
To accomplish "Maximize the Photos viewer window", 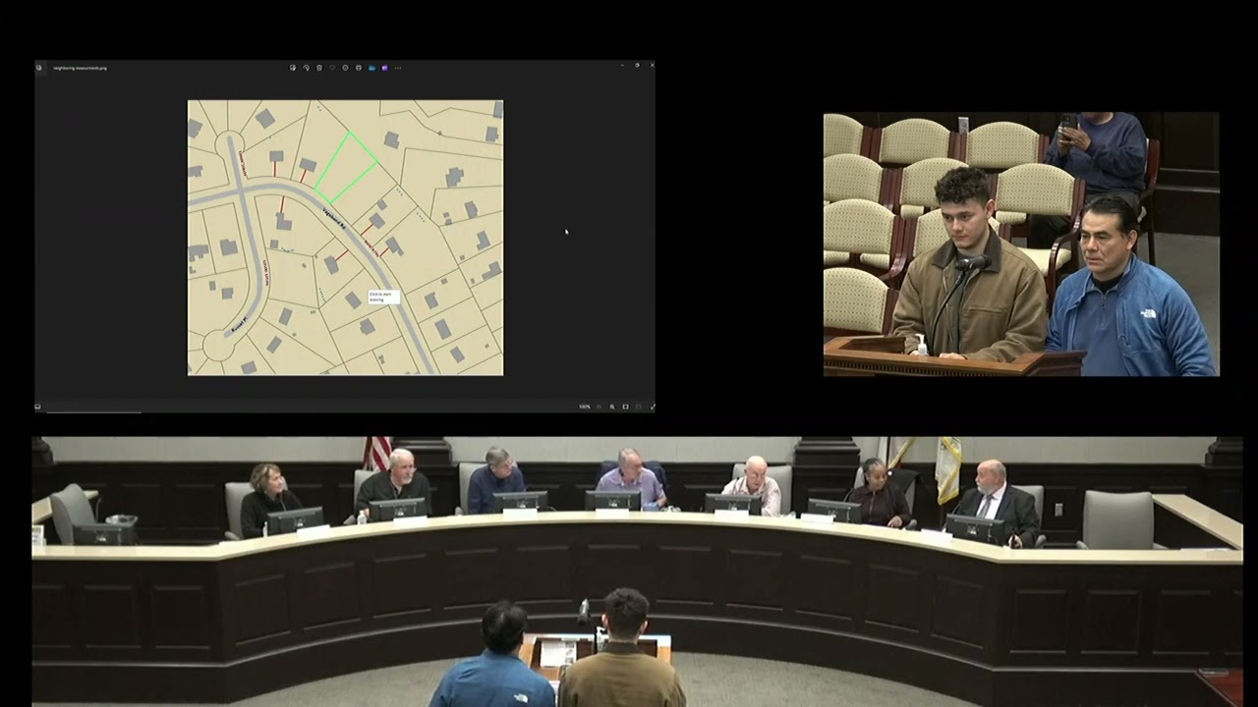I will 637,65.
